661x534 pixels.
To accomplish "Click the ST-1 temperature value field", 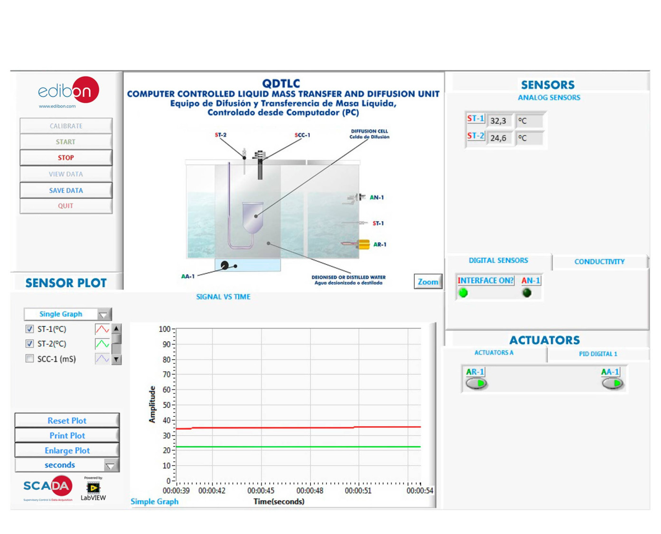I will (499, 121).
